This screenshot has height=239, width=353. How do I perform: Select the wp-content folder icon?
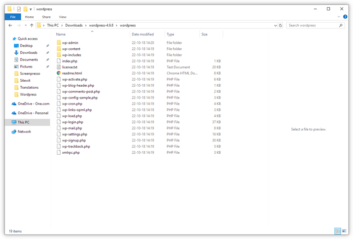[59, 49]
